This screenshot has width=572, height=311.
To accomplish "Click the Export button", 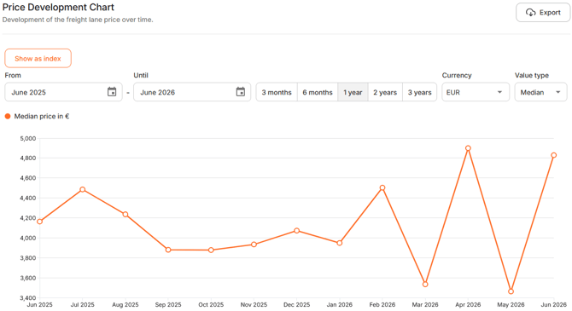I will click(x=543, y=13).
